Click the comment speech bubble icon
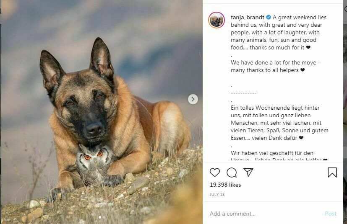The width and height of the screenshot is (347, 224). coord(232,173)
